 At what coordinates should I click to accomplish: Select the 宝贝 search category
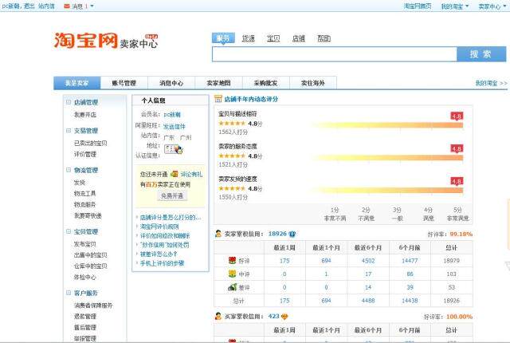pos(273,38)
